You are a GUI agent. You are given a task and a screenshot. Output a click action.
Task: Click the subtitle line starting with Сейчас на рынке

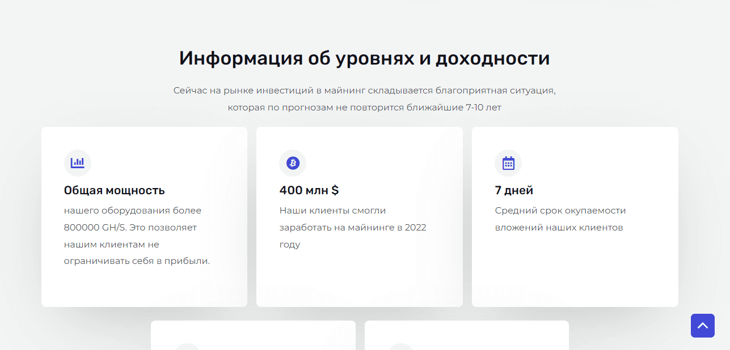pos(364,90)
